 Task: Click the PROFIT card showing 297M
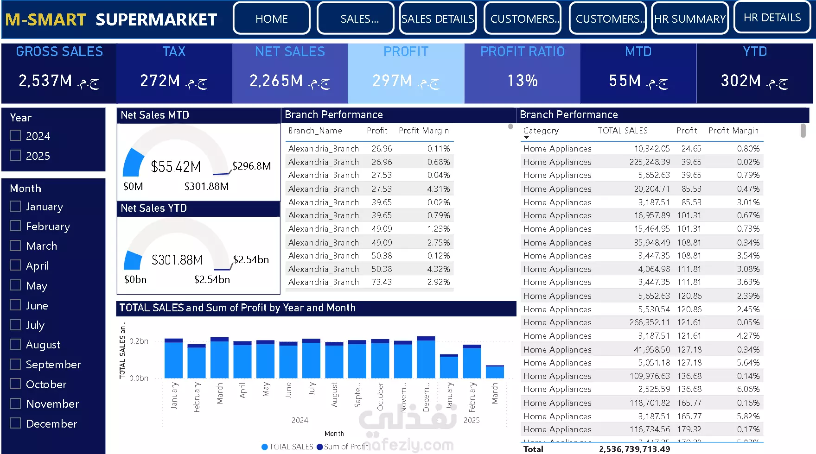pos(406,73)
